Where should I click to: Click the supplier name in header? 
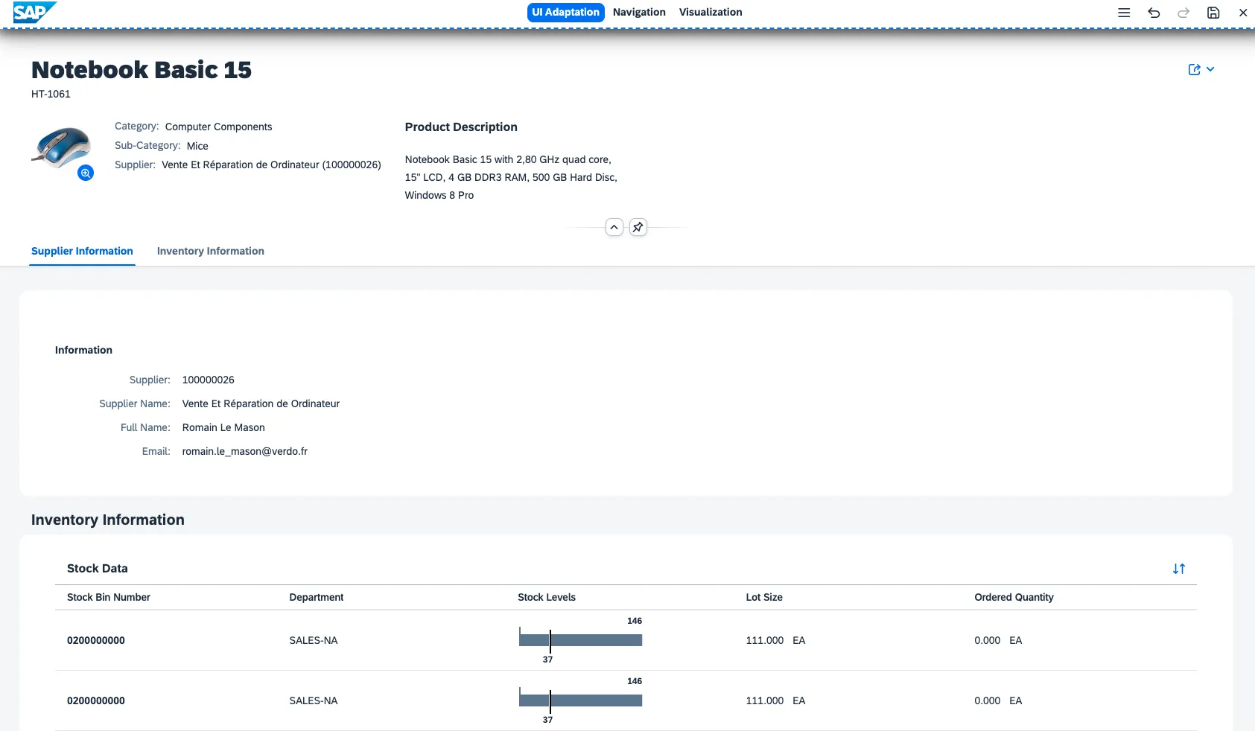coord(271,165)
